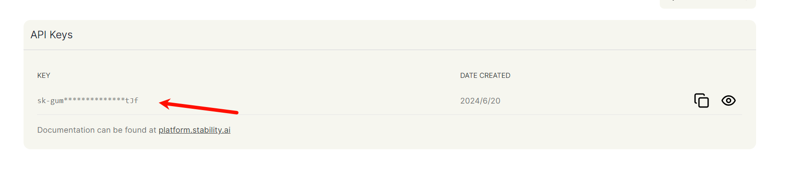
Task: Copy the API key to clipboard
Action: [701, 101]
